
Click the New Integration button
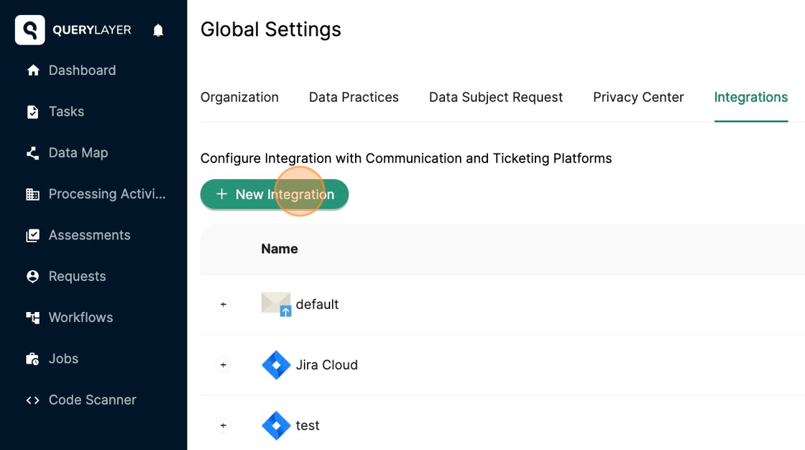pos(274,193)
